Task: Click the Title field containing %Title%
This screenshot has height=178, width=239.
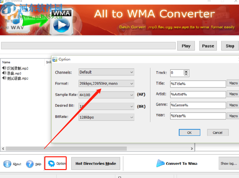Action: tap(198, 84)
